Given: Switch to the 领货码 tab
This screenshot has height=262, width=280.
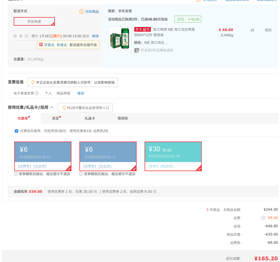Looking at the screenshot, I should click(x=122, y=118).
